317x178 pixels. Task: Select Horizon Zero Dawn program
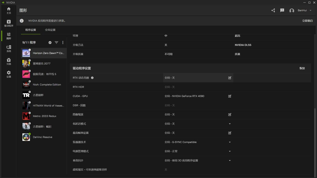(44, 53)
